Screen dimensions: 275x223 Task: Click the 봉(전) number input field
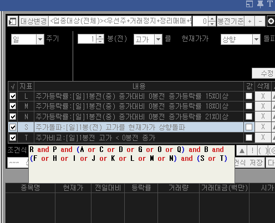(87, 39)
